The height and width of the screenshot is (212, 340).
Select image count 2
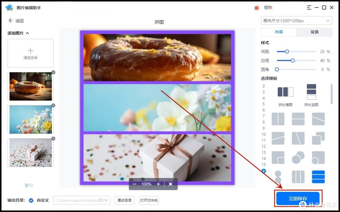pyautogui.click(x=264, y=86)
